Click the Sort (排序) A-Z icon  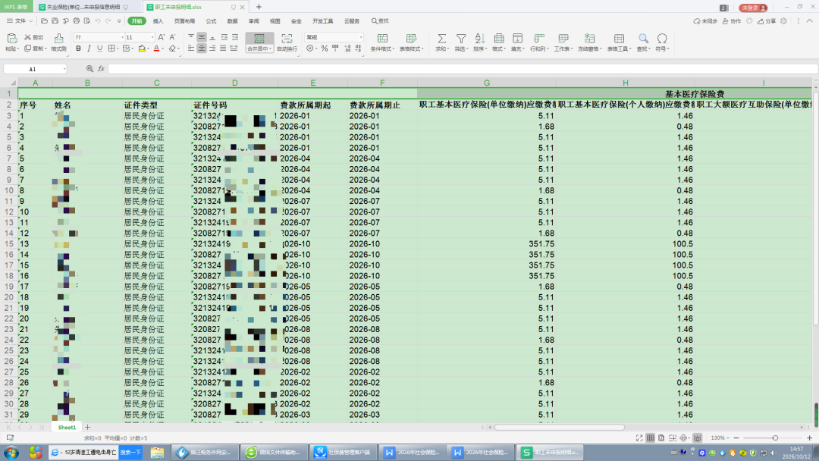[x=479, y=39]
